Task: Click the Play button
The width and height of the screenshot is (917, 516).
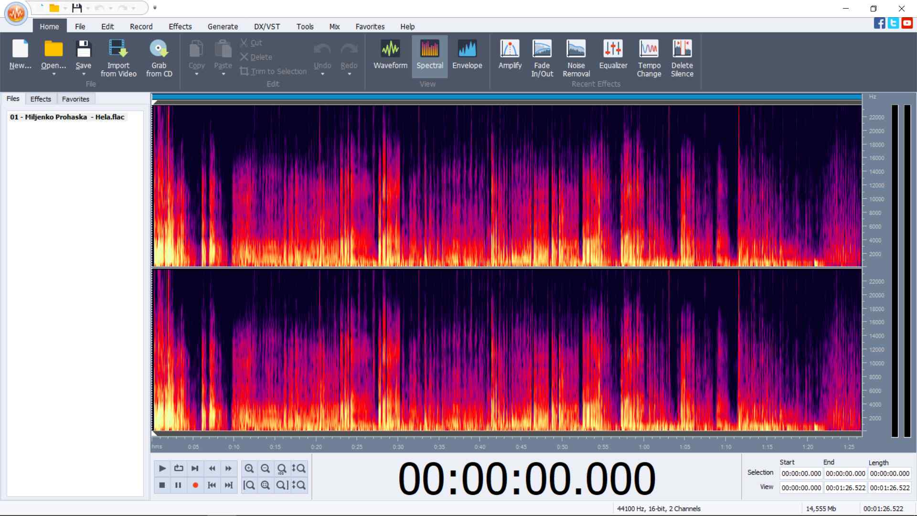Action: 162,468
